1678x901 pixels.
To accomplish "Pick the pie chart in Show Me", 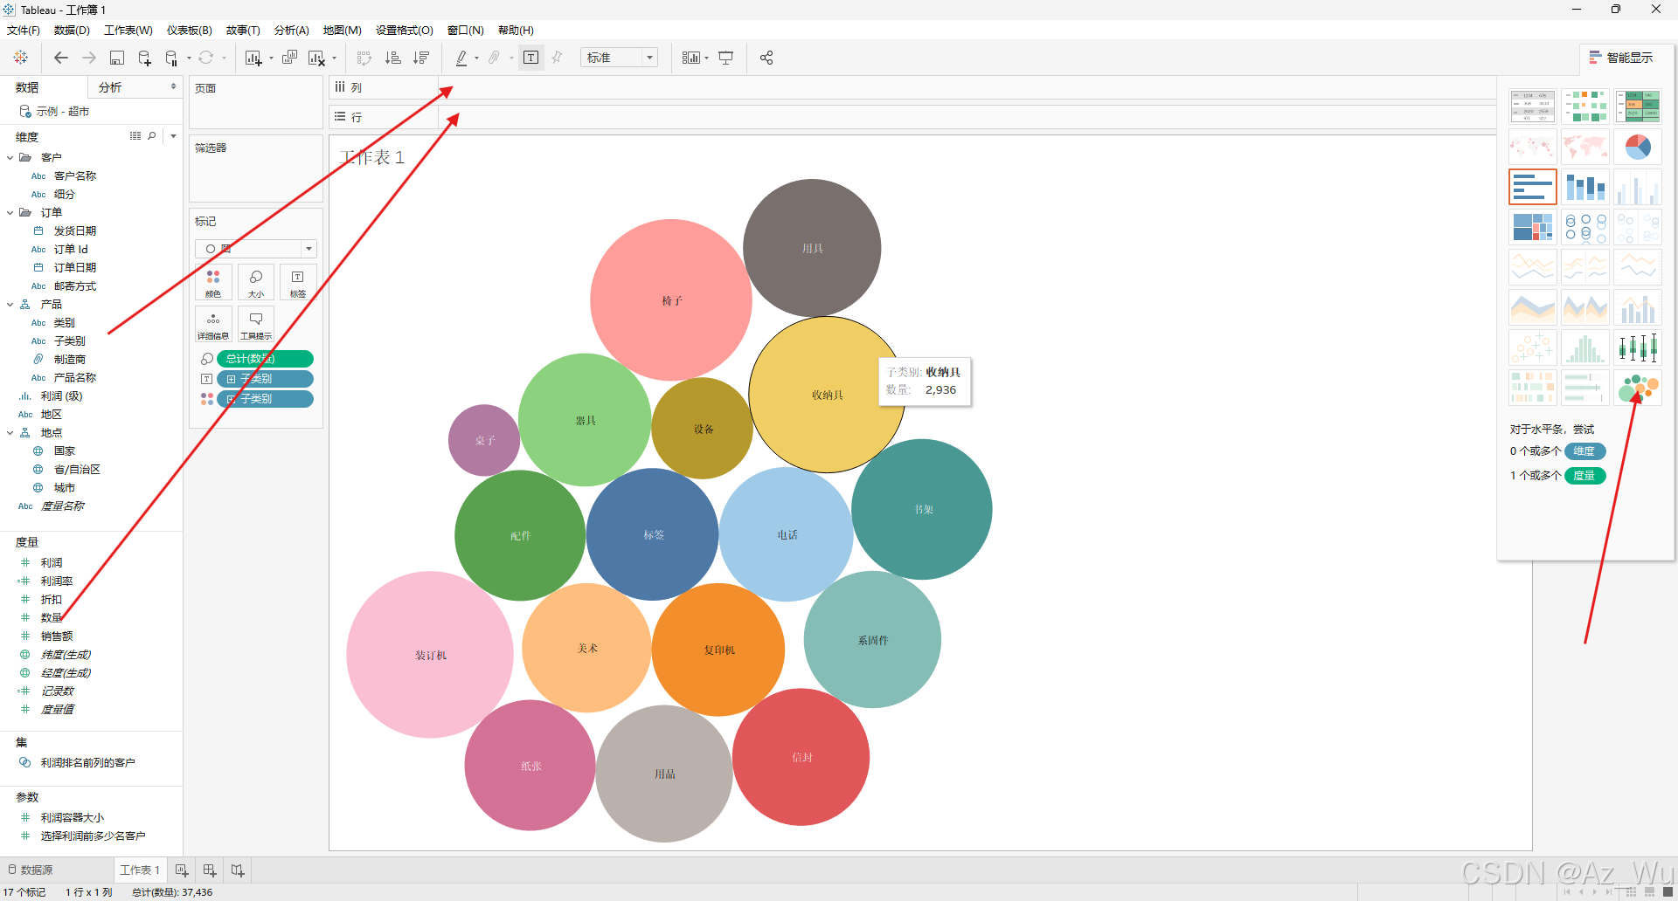I will coord(1638,147).
